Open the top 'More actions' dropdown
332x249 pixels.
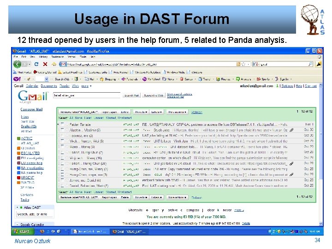[x=177, y=112]
